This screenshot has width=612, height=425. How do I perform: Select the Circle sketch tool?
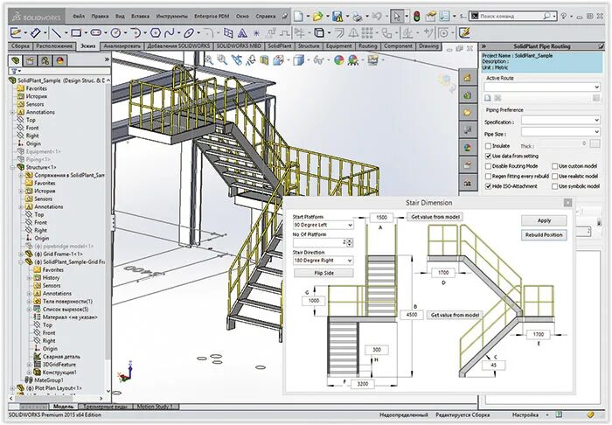tap(115, 33)
